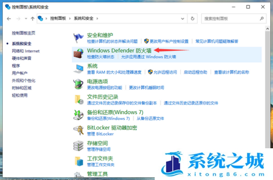Click 查看 RAM 的大小和处理器速度 link
Viewport: 273px width, 180px height.
[114, 72]
